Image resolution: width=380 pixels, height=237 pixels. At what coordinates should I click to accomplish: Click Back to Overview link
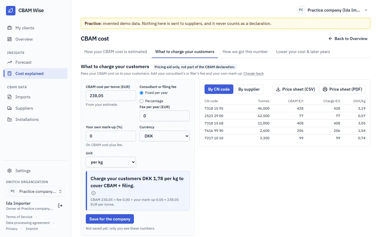[x=348, y=39]
